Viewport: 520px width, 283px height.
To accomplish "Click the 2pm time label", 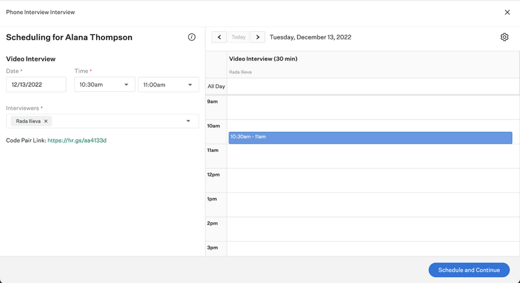I will tap(212, 223).
